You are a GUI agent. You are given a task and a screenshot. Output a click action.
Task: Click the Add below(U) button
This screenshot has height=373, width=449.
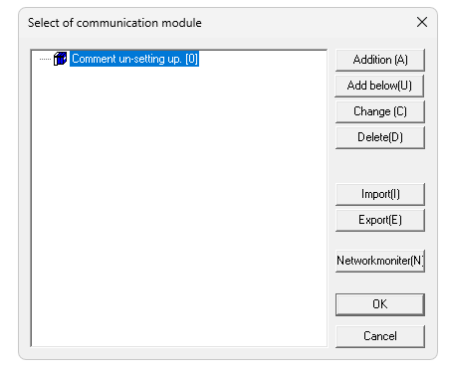point(379,86)
